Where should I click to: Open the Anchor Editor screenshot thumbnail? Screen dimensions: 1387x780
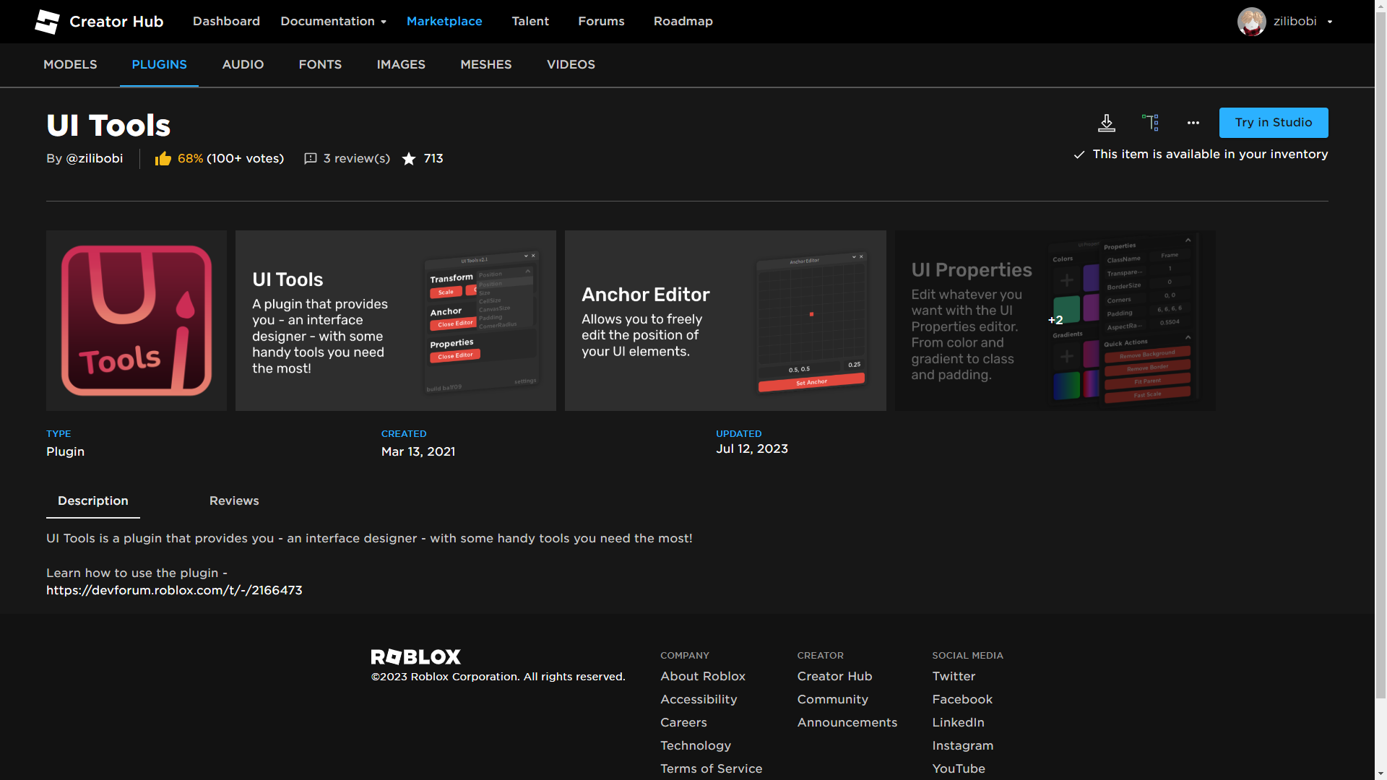(x=725, y=321)
